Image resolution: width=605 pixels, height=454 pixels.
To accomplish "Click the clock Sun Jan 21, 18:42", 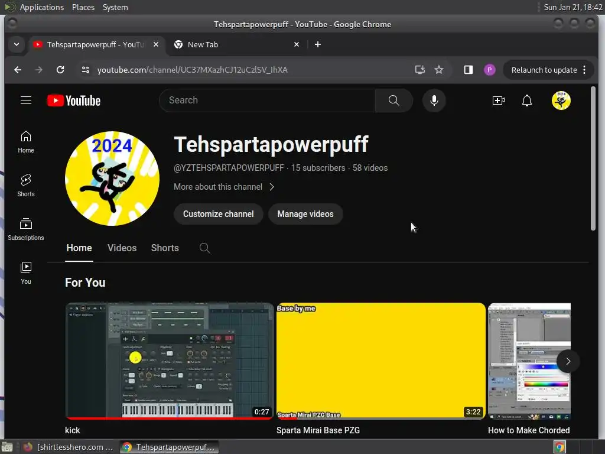I will pos(573,7).
